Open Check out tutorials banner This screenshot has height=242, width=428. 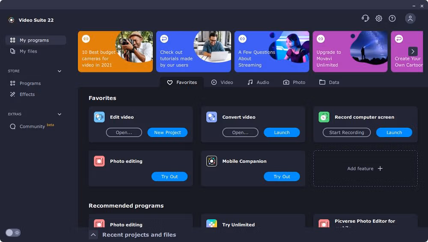[193, 52]
